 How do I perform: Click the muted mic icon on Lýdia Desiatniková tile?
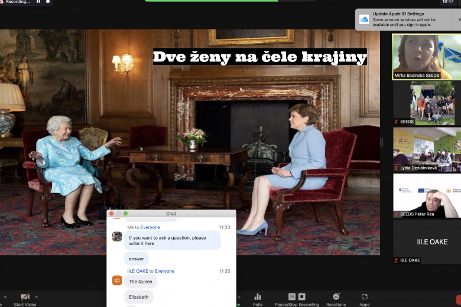coord(397,168)
